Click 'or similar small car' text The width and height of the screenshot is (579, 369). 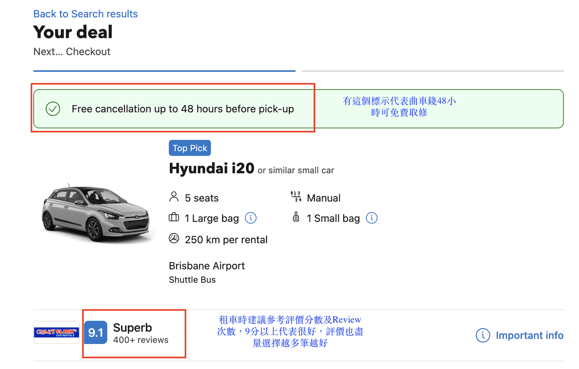click(x=296, y=170)
